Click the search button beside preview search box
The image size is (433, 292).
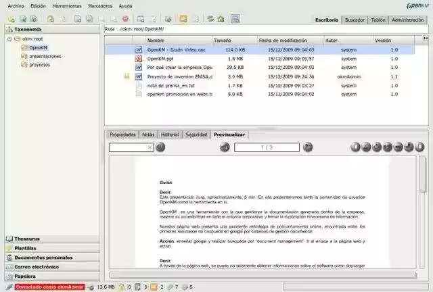coord(160,147)
